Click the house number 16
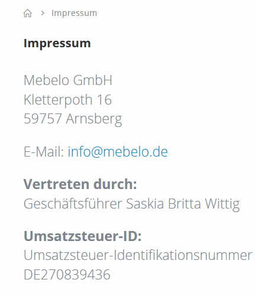This screenshot has width=255, height=296. click(105, 100)
